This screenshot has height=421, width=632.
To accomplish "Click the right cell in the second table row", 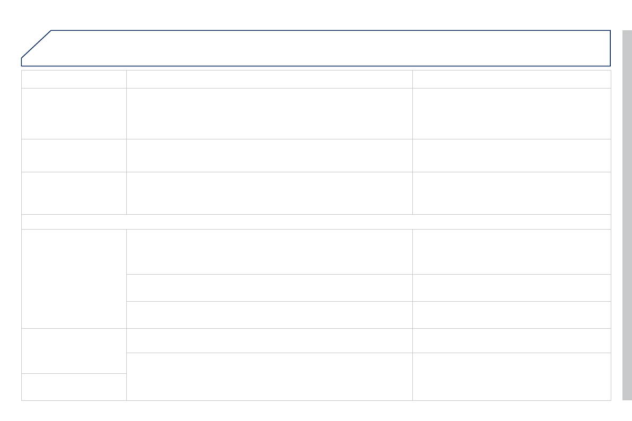I will click(x=511, y=113).
